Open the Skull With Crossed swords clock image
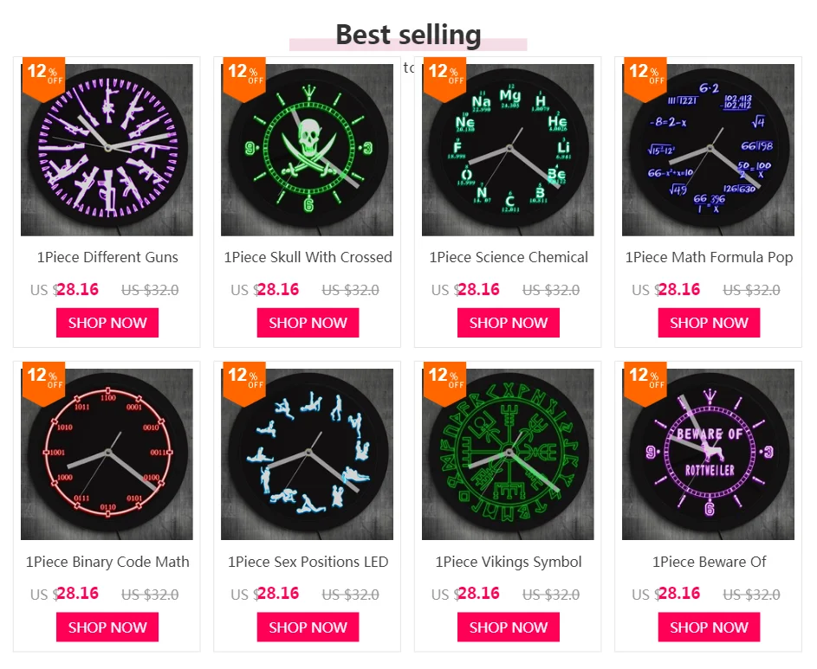The height and width of the screenshot is (669, 817). [308, 150]
